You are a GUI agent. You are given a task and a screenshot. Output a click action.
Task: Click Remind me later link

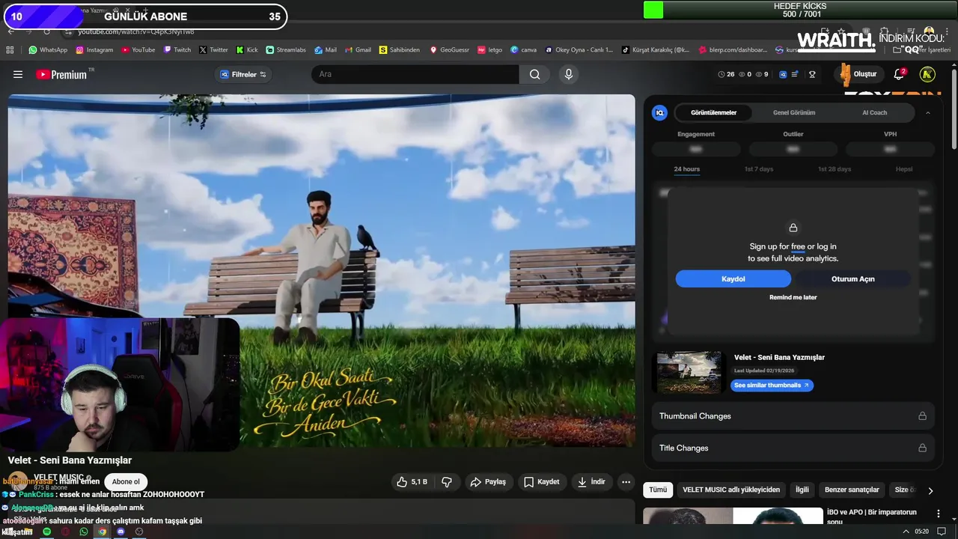[793, 297]
